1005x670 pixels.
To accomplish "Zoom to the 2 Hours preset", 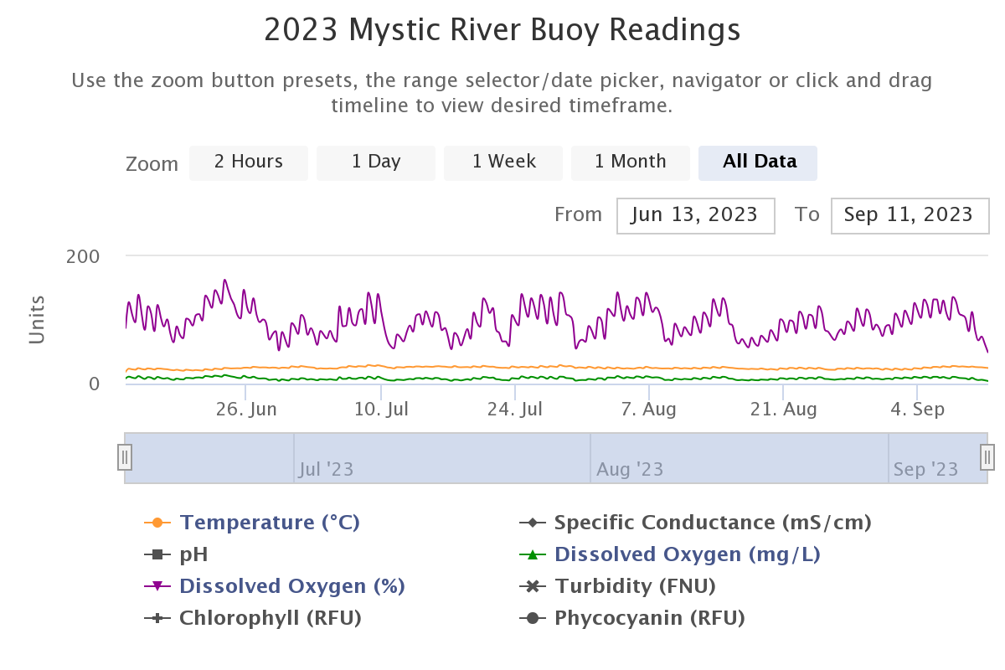I will tap(249, 162).
